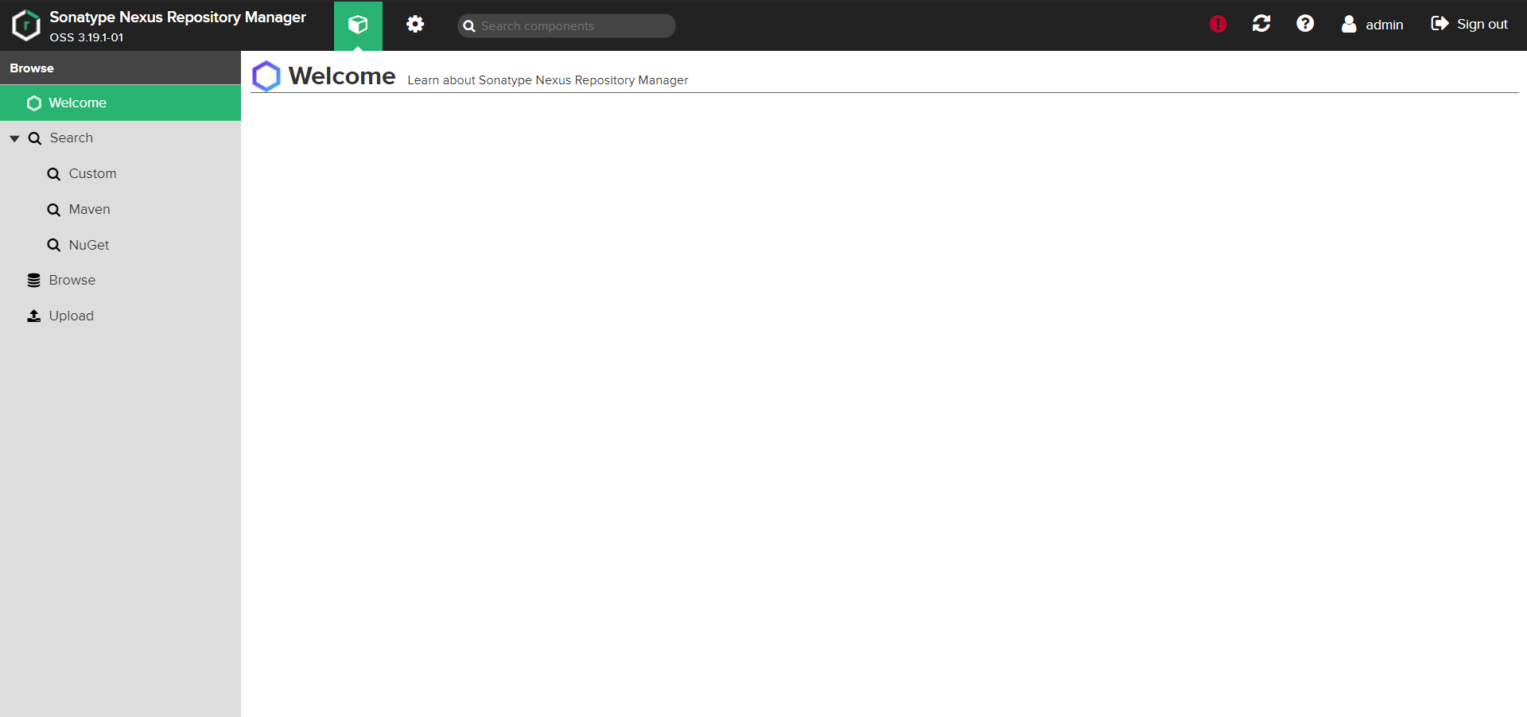Click the Browse panel header label
This screenshot has width=1527, height=717.
click(32, 68)
